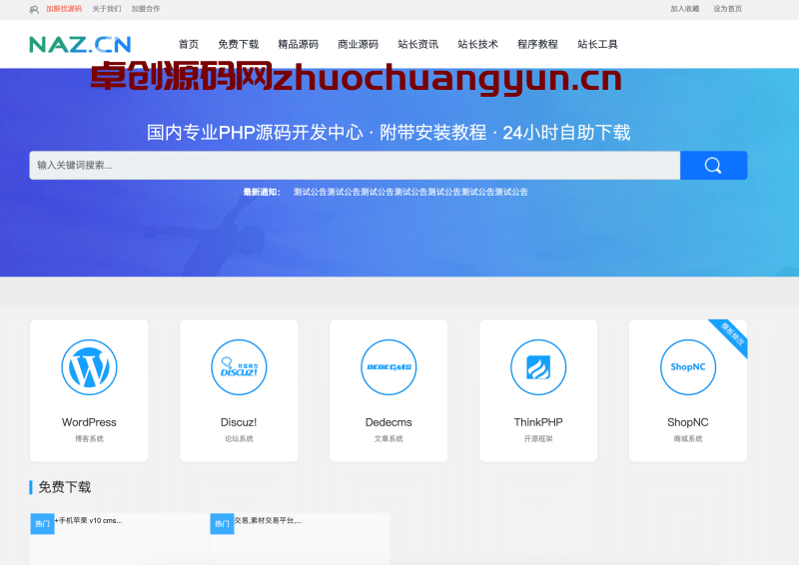Click the blue ribbon on ShopNC card

tap(732, 335)
